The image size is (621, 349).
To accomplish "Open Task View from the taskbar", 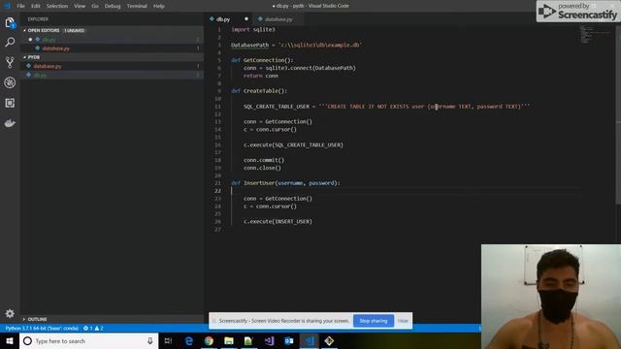I will pos(168,340).
